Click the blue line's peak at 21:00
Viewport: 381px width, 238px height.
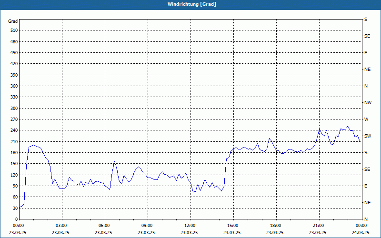click(x=319, y=129)
